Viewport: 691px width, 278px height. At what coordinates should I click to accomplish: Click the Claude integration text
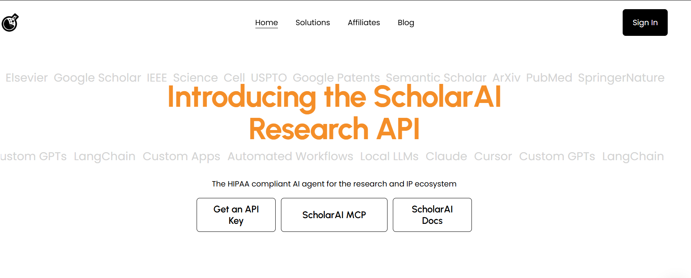[x=446, y=156]
